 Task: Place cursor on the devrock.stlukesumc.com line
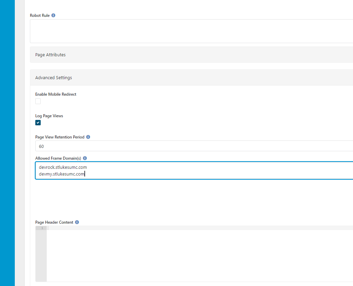(x=63, y=167)
